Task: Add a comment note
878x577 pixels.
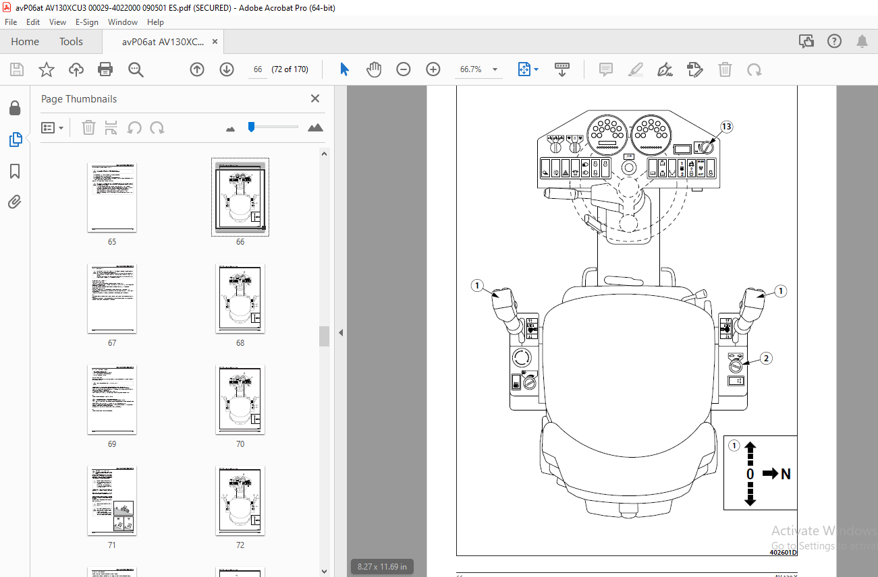Action: click(606, 69)
